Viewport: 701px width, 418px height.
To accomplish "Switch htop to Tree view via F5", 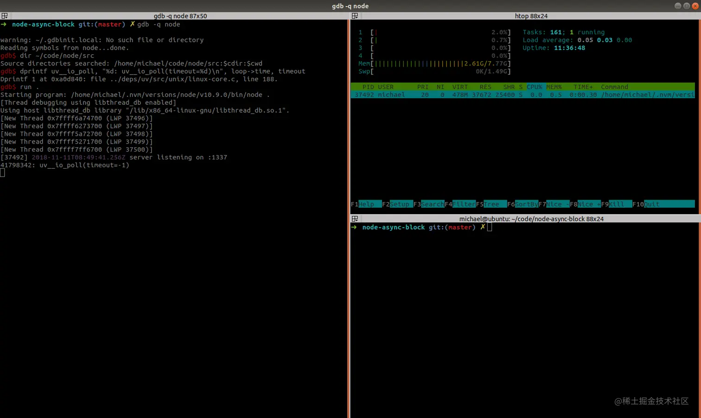I will [491, 204].
